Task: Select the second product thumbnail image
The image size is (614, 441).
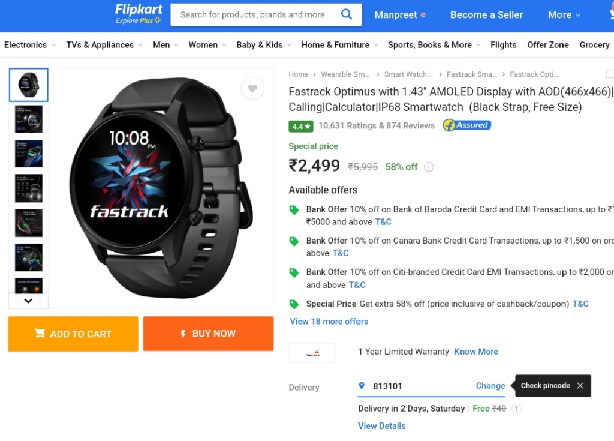Action: coord(29,119)
